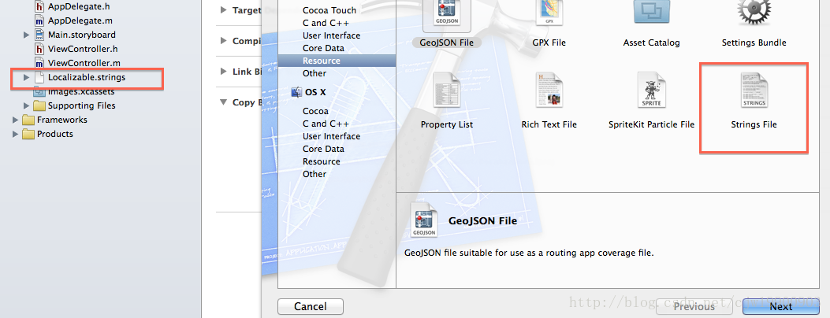The height and width of the screenshot is (318, 830).
Task: Expand the Target Dependencies build phase
Action: click(x=223, y=10)
